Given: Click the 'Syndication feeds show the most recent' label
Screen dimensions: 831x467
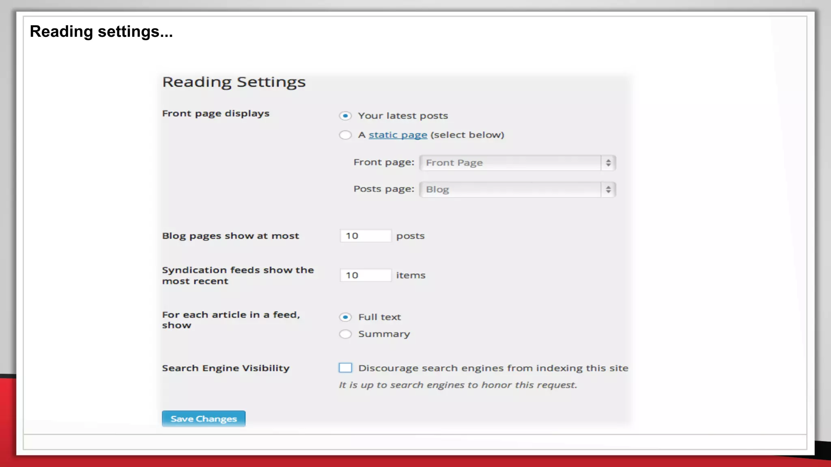Looking at the screenshot, I should pos(238,275).
